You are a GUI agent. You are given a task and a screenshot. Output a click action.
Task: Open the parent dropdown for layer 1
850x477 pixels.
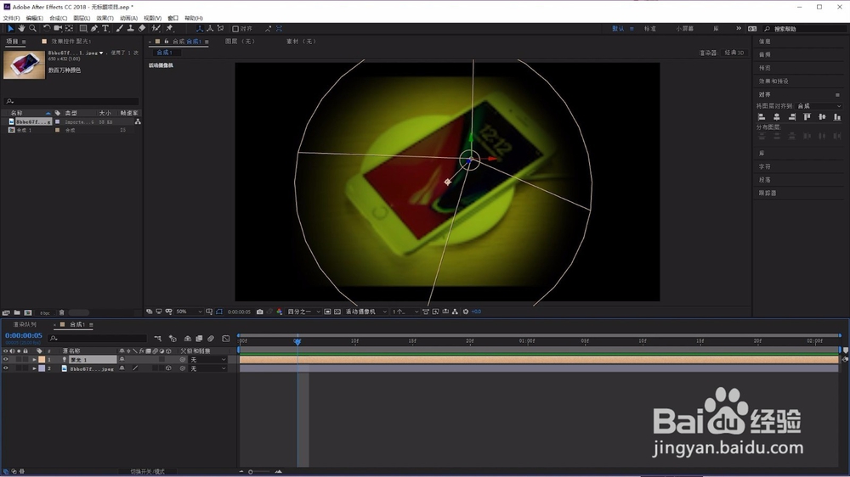(208, 360)
